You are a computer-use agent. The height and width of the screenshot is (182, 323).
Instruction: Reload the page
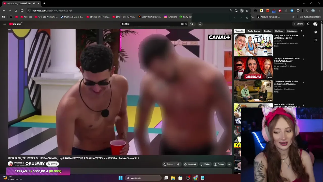tap(16, 11)
